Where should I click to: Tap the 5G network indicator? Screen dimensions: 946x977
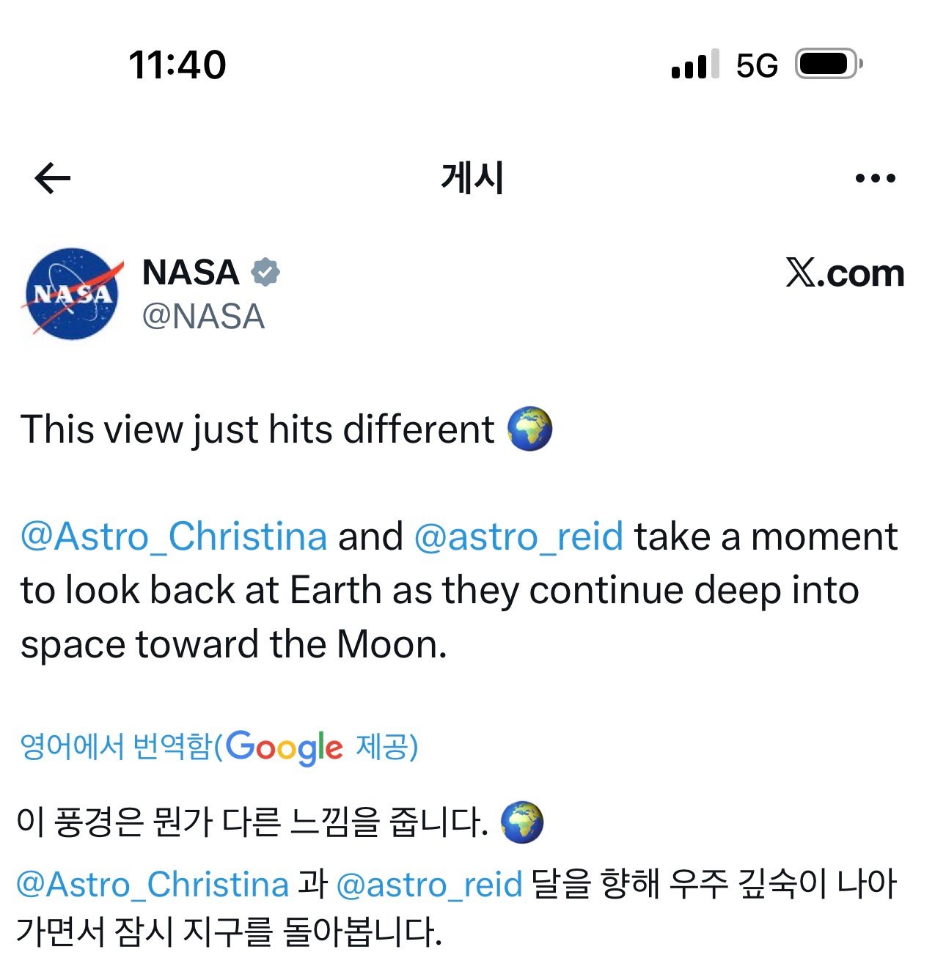click(x=757, y=66)
